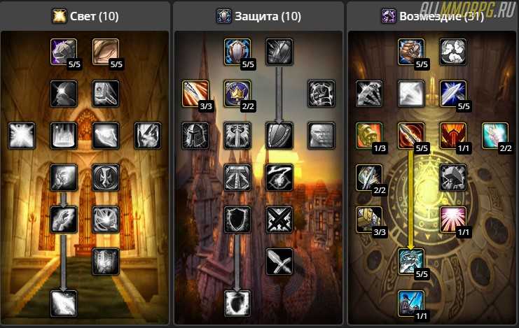The width and height of the screenshot is (519, 328).
Task: Click the crown shield talent showing 2/2 in Защита
Action: click(237, 94)
